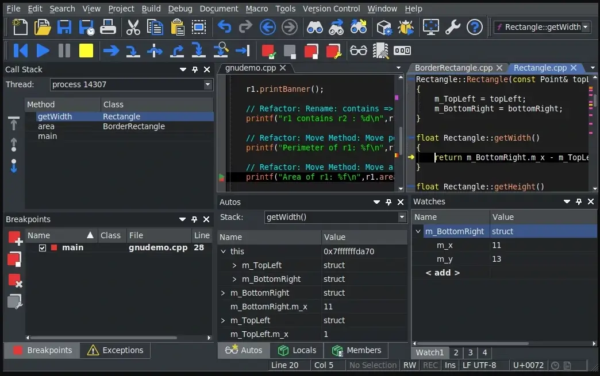This screenshot has width=600, height=376.
Task: Navigate back with the left circle arrow
Action: click(x=267, y=27)
